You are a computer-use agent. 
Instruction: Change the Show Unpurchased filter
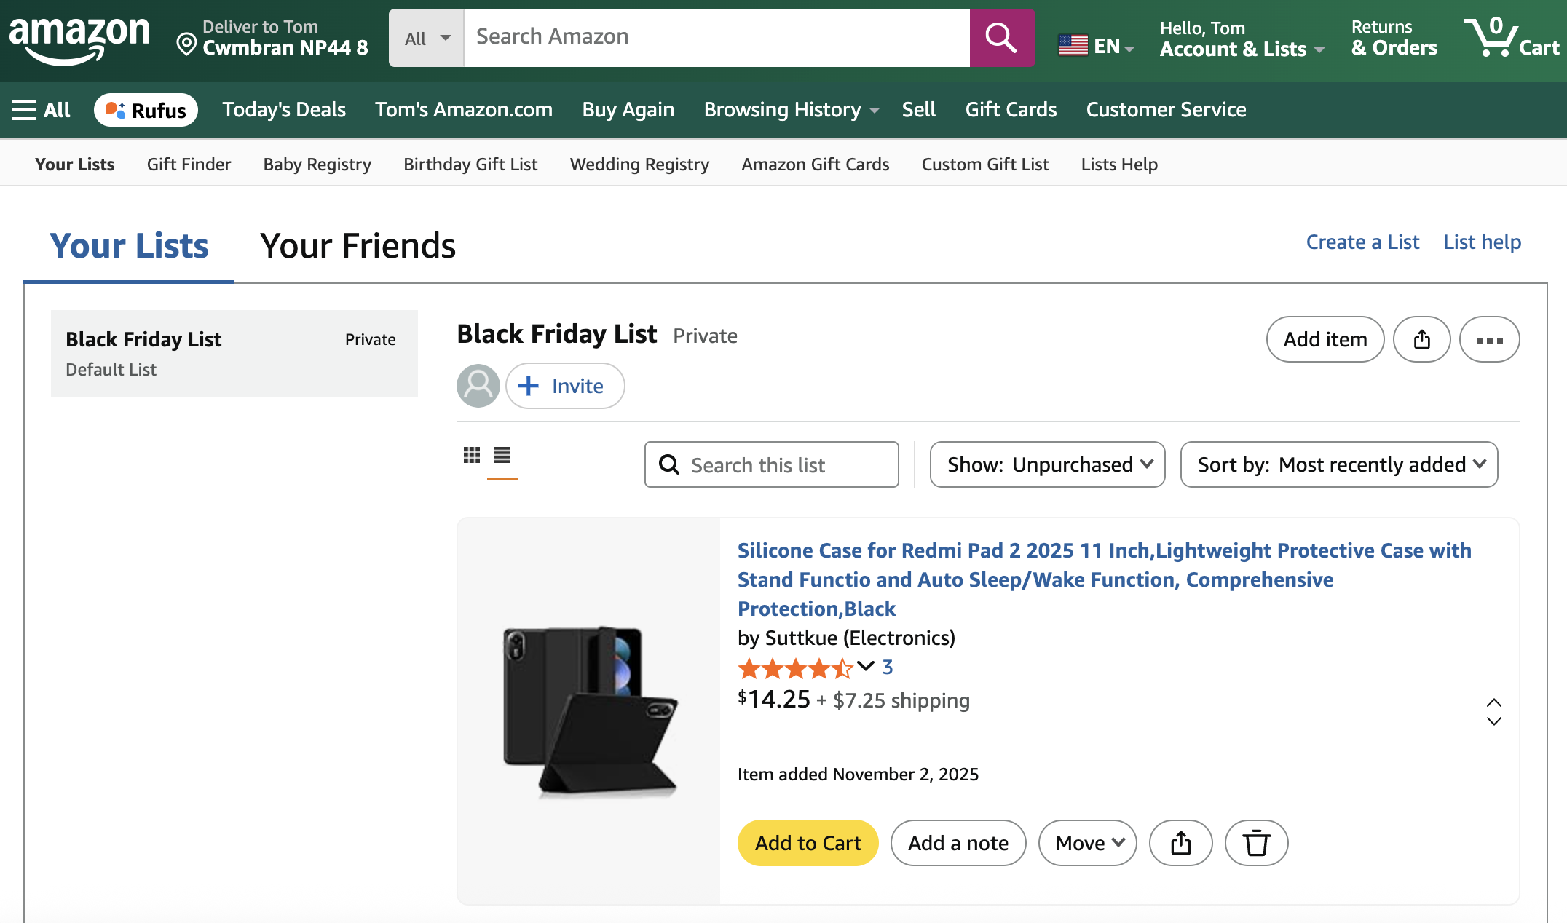pyautogui.click(x=1047, y=464)
